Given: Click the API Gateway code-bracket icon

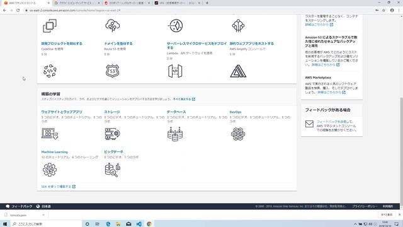Looking at the screenshot, I should [175, 71].
